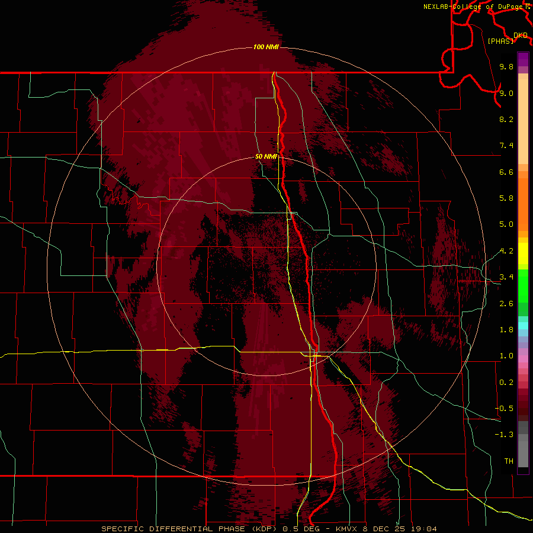Click the -1.3 value on the color scale
The height and width of the screenshot is (533, 533).
504,435
